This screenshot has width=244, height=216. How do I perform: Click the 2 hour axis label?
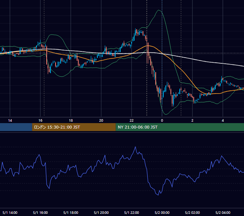[192, 121]
